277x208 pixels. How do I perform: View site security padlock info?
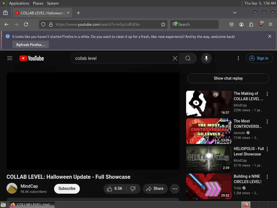coord(51,24)
